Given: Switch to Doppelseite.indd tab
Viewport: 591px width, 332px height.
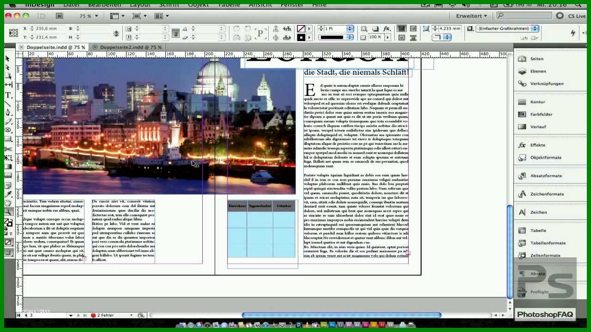Looking at the screenshot, I should pos(55,47).
